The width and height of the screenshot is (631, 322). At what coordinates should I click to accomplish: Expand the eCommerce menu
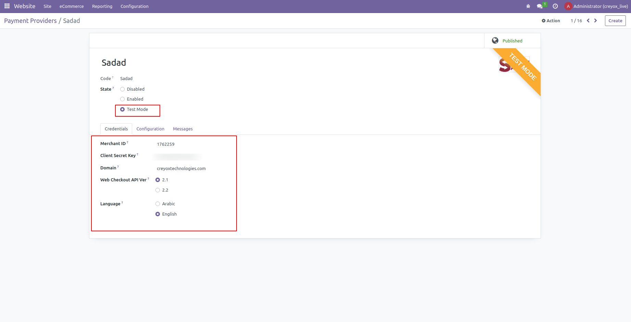pyautogui.click(x=72, y=6)
